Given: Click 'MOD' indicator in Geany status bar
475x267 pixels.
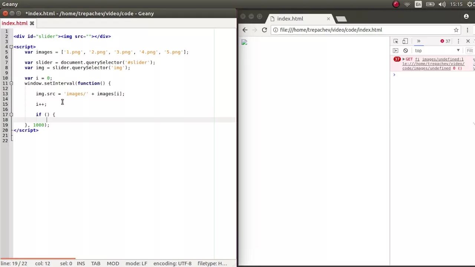Looking at the screenshot, I should pos(113,263).
